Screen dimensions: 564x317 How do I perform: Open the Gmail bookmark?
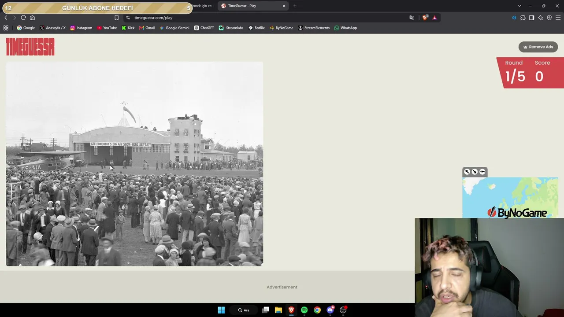point(147,28)
